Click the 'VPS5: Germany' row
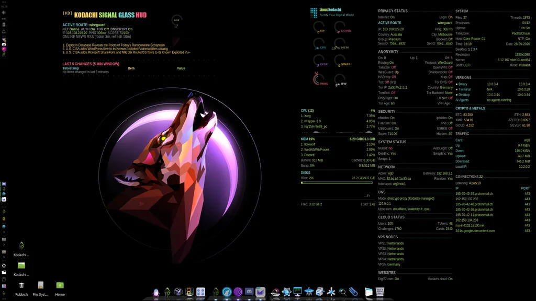Image resolution: width=536 pixels, height=301 pixels. tap(389, 264)
